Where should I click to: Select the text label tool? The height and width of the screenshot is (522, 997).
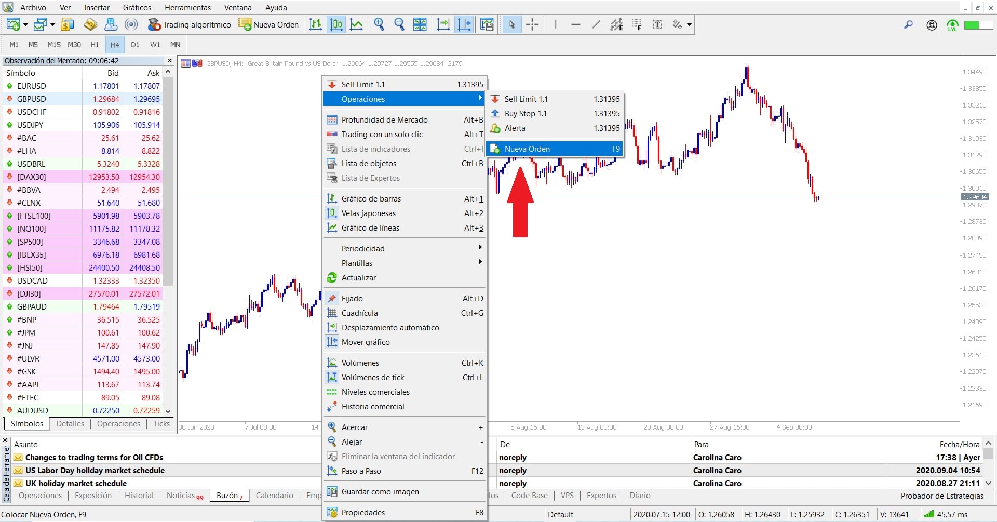point(657,24)
